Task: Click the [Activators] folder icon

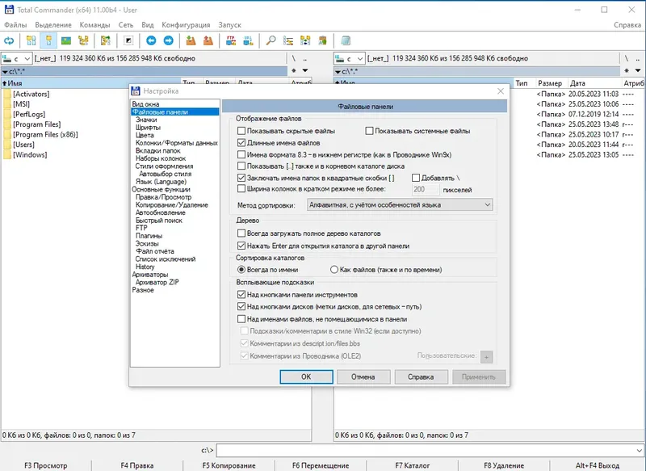Action: pos(7,94)
